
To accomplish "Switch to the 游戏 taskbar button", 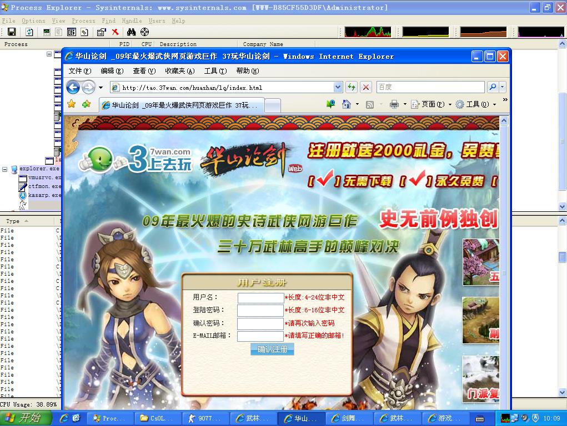I will (x=445, y=418).
